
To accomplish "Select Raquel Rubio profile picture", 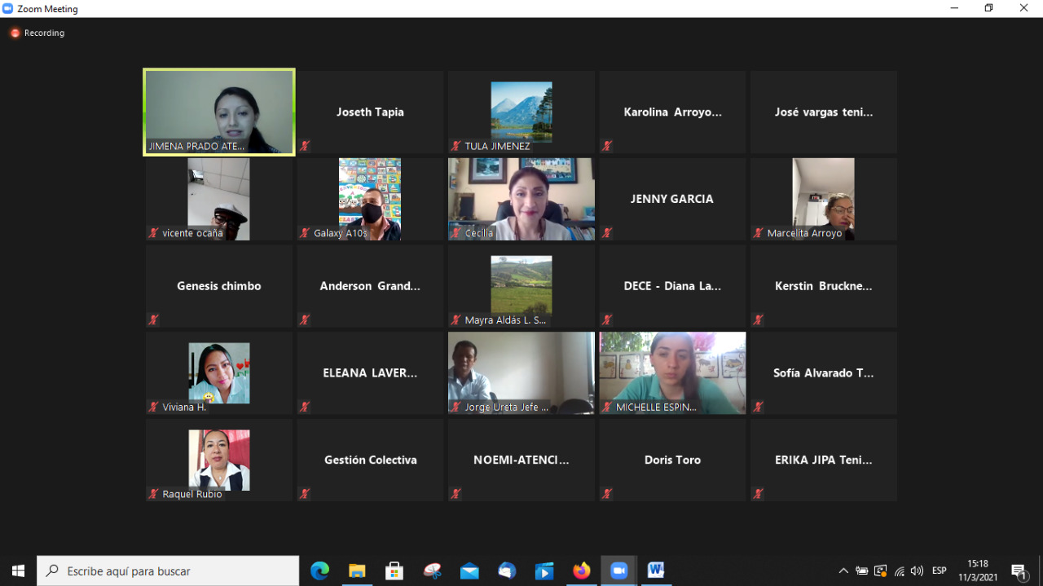I will click(x=219, y=460).
